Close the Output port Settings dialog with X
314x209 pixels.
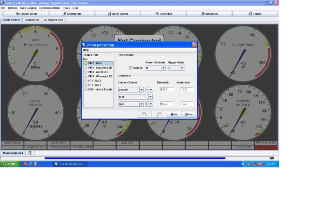(194, 45)
